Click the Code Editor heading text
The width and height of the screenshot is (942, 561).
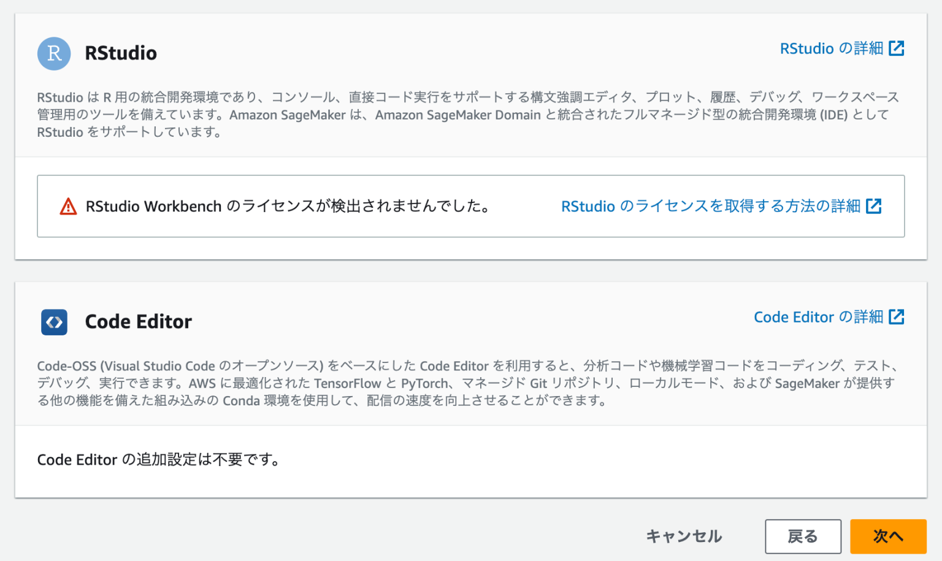tap(138, 321)
